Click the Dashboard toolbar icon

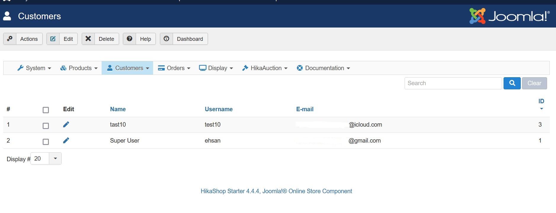point(166,39)
